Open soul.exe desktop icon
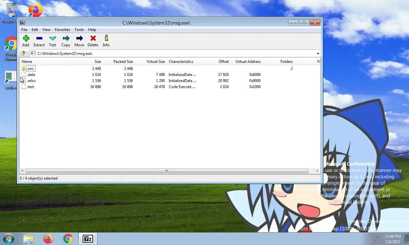The height and width of the screenshot is (245, 409). click(11, 78)
